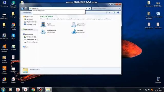Click the Explorer forward arrow button
This screenshot has width=164, height=92.
[x=26, y=8]
